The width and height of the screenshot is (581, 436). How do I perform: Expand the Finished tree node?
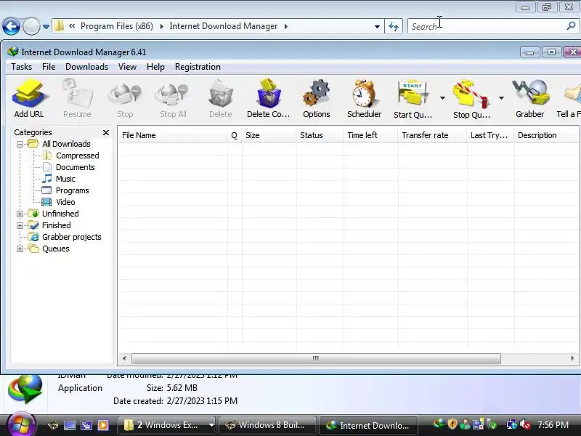20,225
